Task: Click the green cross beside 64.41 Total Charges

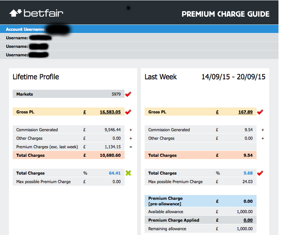Action: tap(128, 173)
